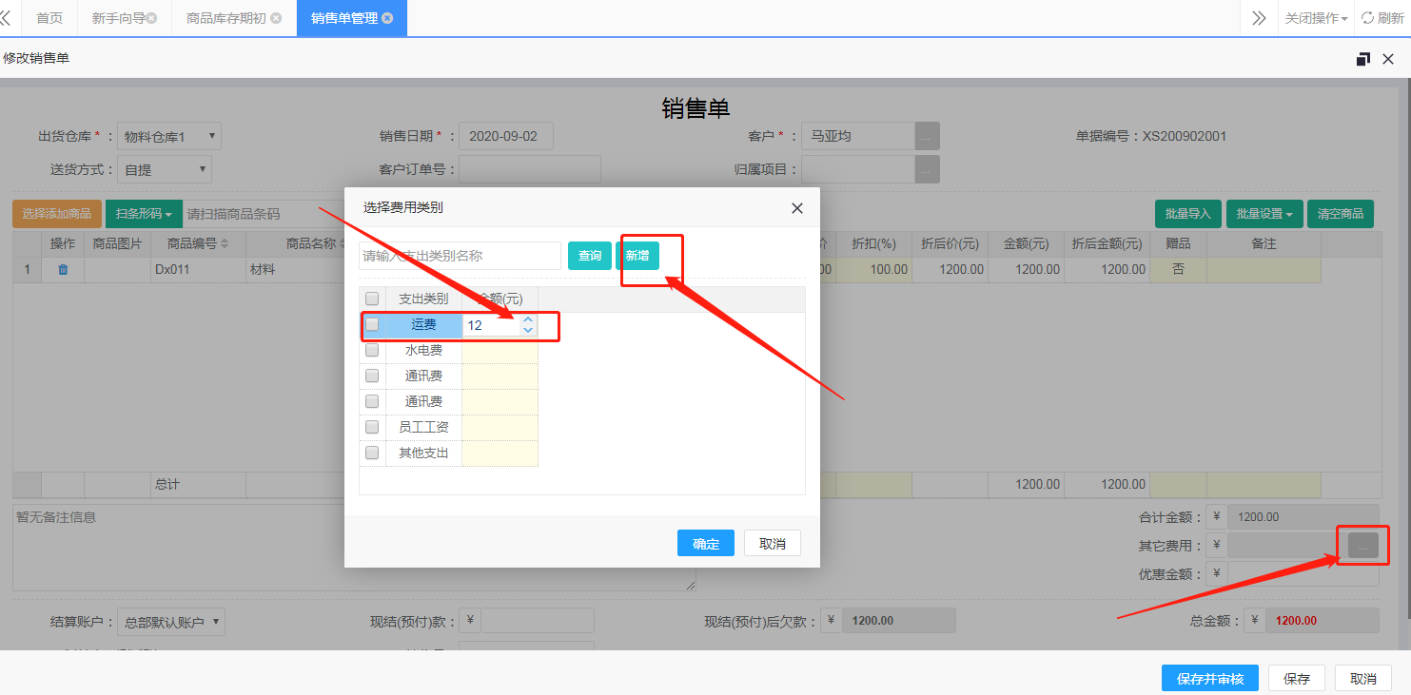
Task: Confirm the dialog with 确定
Action: point(706,544)
